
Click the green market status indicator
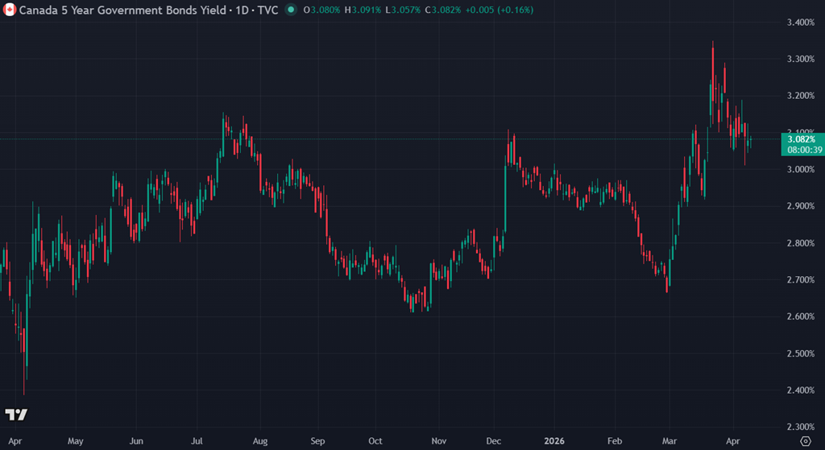(290, 10)
